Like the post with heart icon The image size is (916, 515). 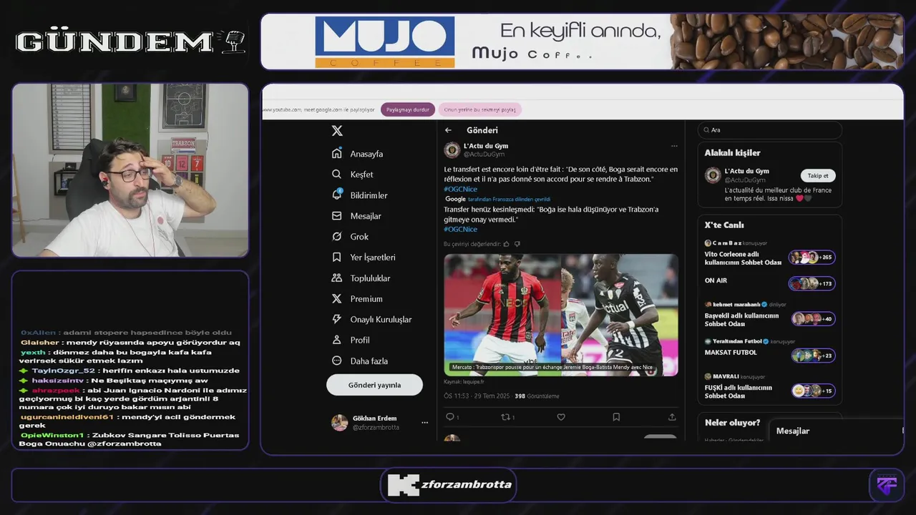561,417
